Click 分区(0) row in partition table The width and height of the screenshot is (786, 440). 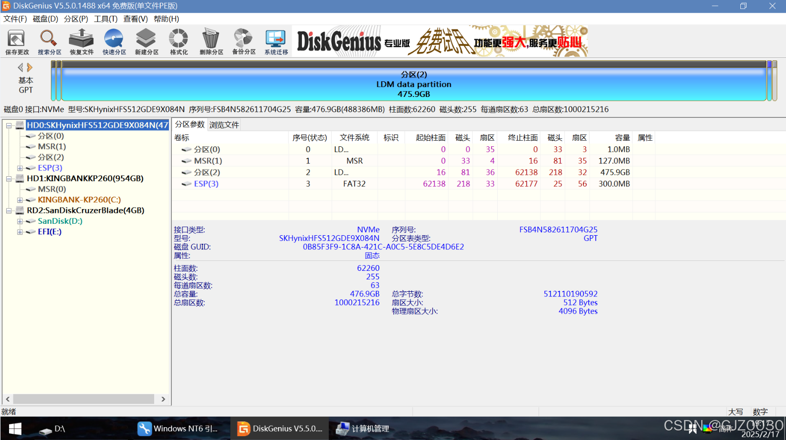(x=414, y=149)
